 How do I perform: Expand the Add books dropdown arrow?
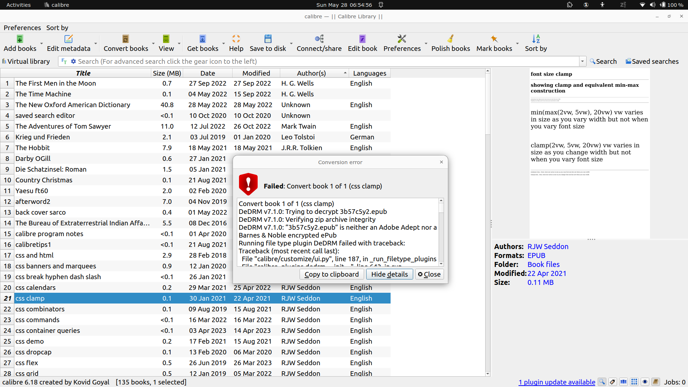coord(42,43)
